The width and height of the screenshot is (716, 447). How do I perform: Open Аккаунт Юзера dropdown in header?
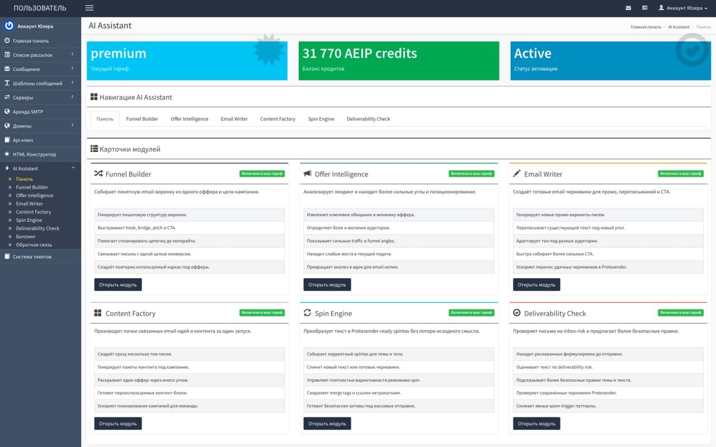pos(683,8)
